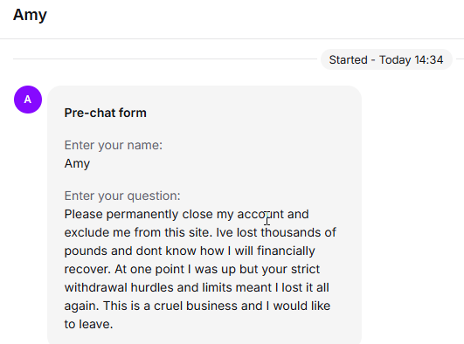
Task: Click the word "withdrawal" in the message
Action: (96, 287)
